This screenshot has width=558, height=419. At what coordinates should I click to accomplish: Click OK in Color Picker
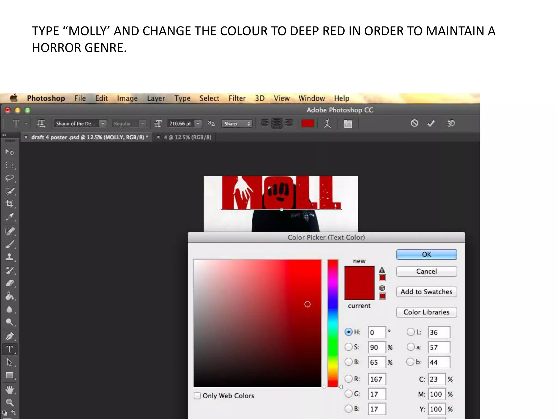tap(426, 254)
